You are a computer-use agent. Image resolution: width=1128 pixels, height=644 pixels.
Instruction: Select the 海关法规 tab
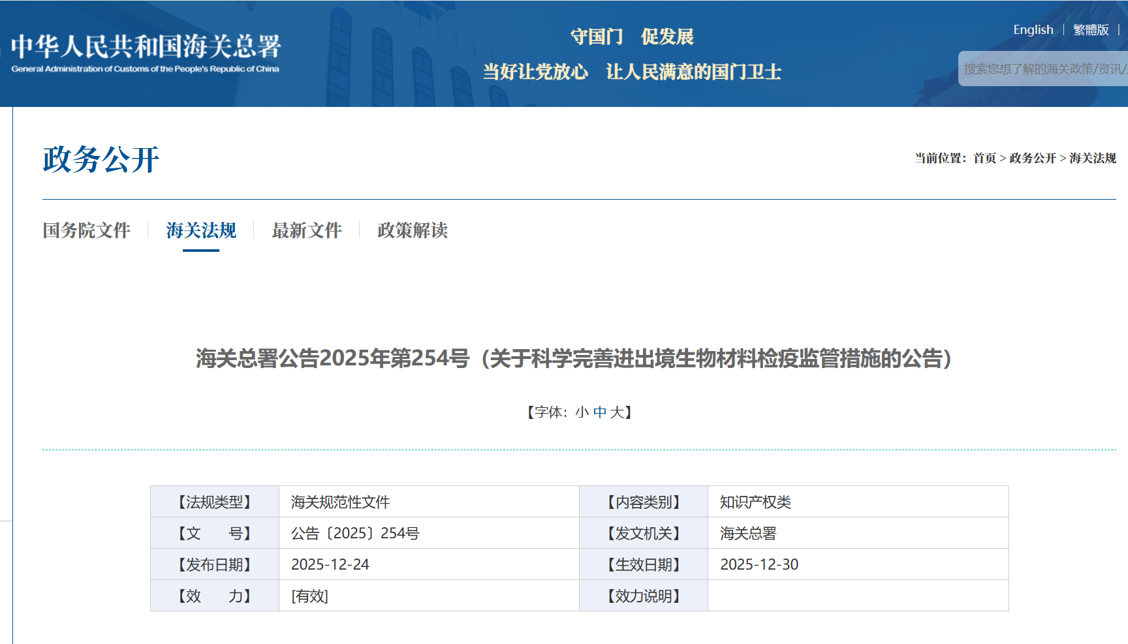(201, 230)
